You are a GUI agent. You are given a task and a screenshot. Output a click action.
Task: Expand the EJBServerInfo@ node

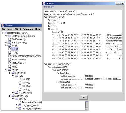[x=6, y=42]
